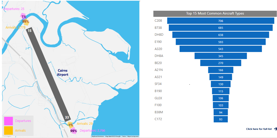Select the C208 bar showing 706
Screen dimensions: 277x138
click(x=221, y=21)
